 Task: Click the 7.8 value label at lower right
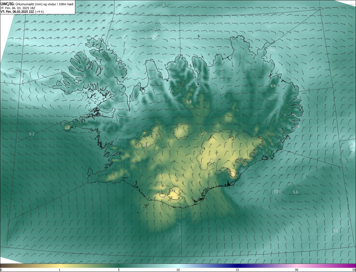[335, 231]
